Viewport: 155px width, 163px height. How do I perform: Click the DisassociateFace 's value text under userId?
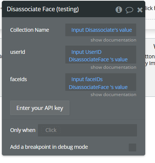coord(98,59)
